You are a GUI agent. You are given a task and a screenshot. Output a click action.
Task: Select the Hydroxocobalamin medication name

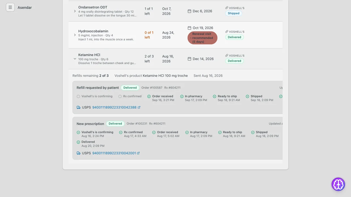93,31
